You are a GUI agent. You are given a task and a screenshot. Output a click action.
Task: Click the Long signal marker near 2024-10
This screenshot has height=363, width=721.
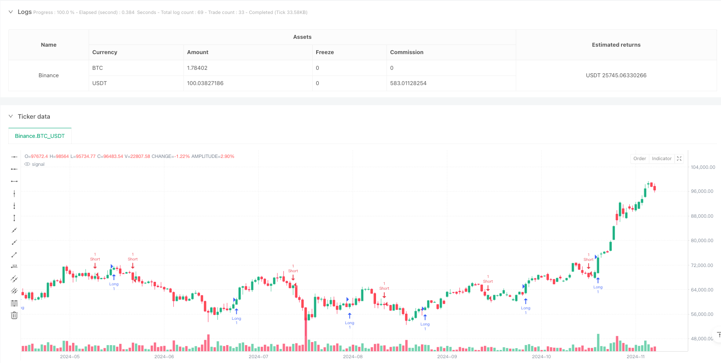pos(526,304)
